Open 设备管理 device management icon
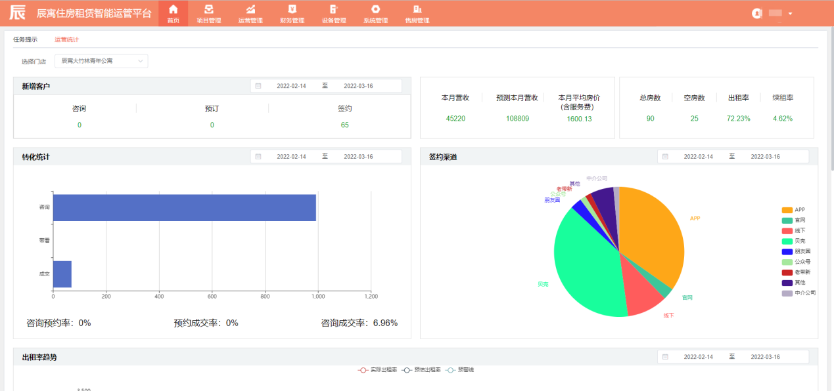The width and height of the screenshot is (834, 391). tap(334, 9)
